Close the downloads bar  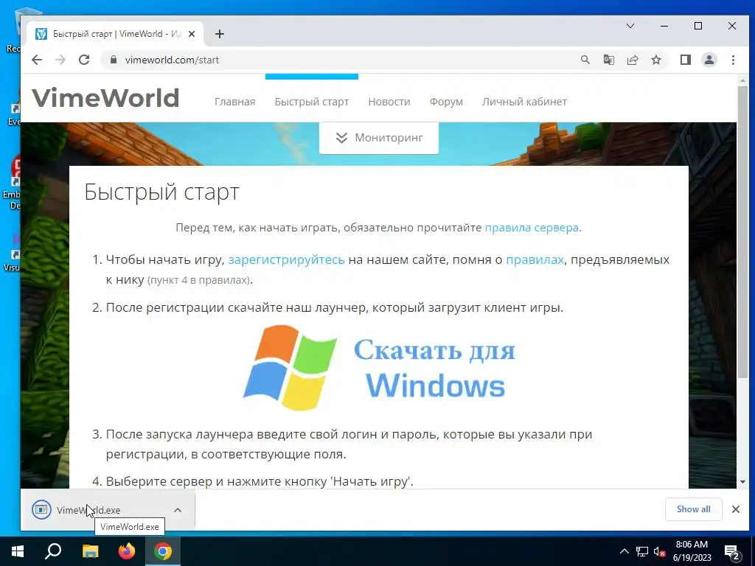(x=736, y=509)
